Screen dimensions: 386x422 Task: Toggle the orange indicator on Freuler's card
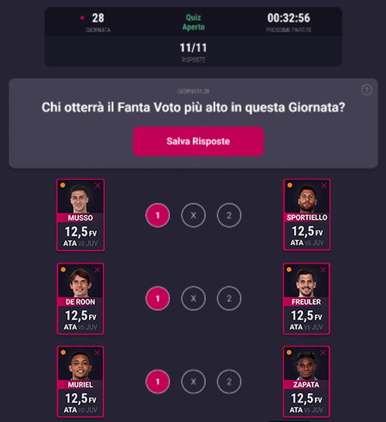pyautogui.click(x=288, y=269)
